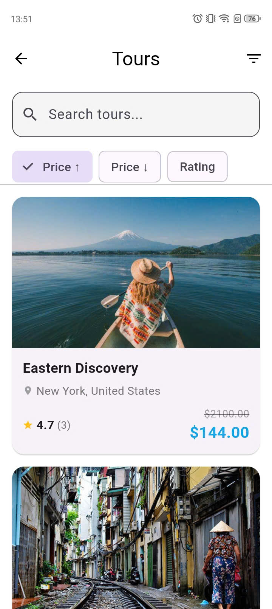Open the filter options icon

254,59
